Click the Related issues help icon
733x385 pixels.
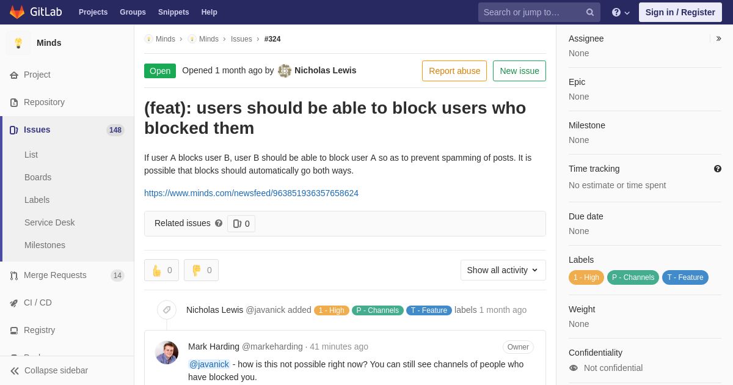(x=219, y=223)
